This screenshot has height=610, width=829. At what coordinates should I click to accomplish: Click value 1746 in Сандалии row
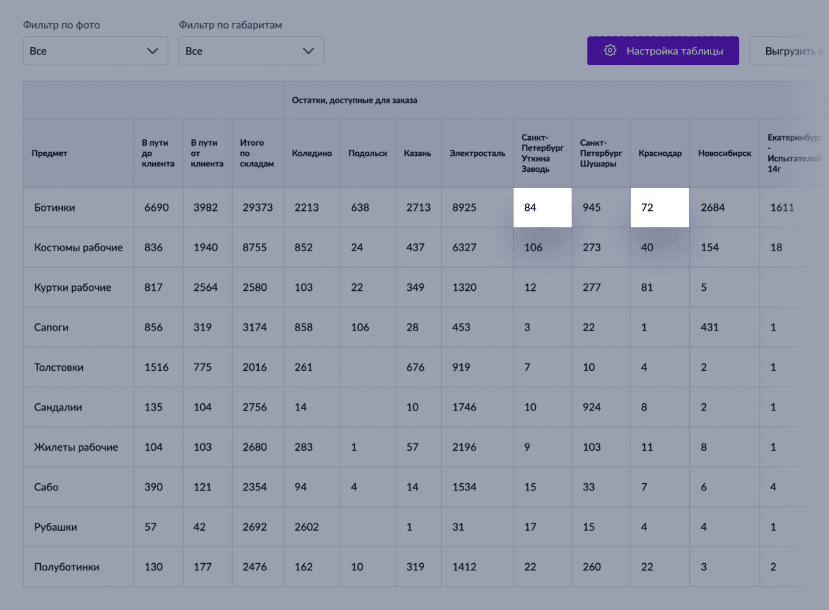pyautogui.click(x=464, y=407)
